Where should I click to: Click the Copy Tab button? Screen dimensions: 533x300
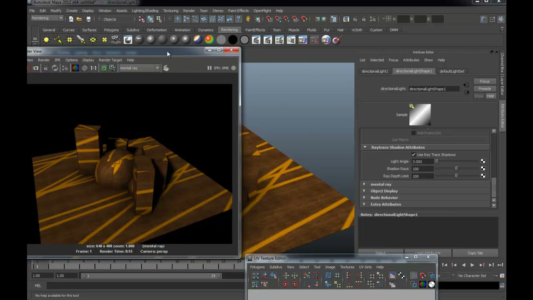(x=475, y=253)
